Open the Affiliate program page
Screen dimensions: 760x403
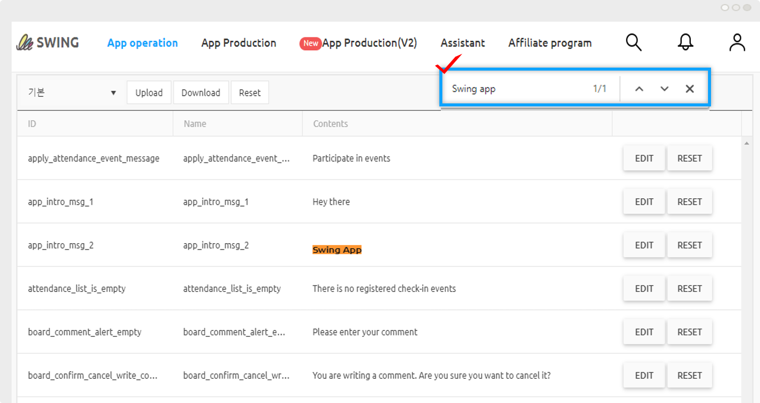549,43
